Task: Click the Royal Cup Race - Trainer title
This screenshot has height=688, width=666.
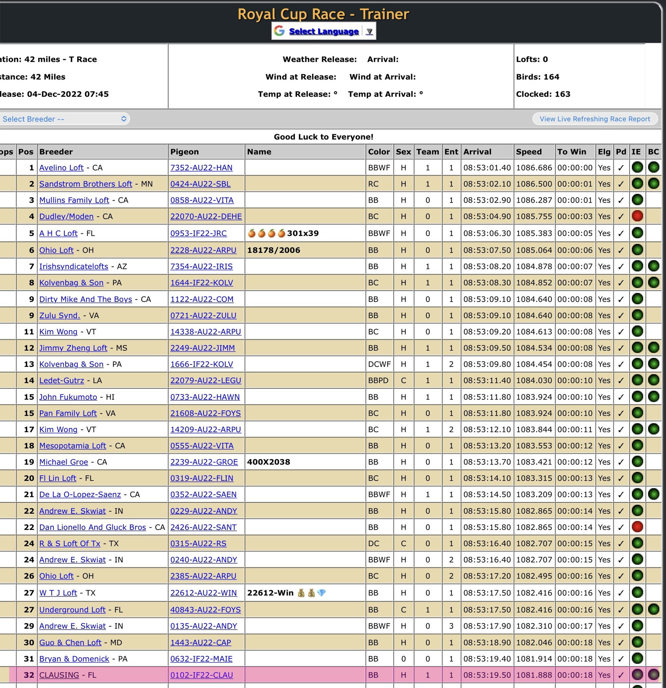Action: coord(324,14)
